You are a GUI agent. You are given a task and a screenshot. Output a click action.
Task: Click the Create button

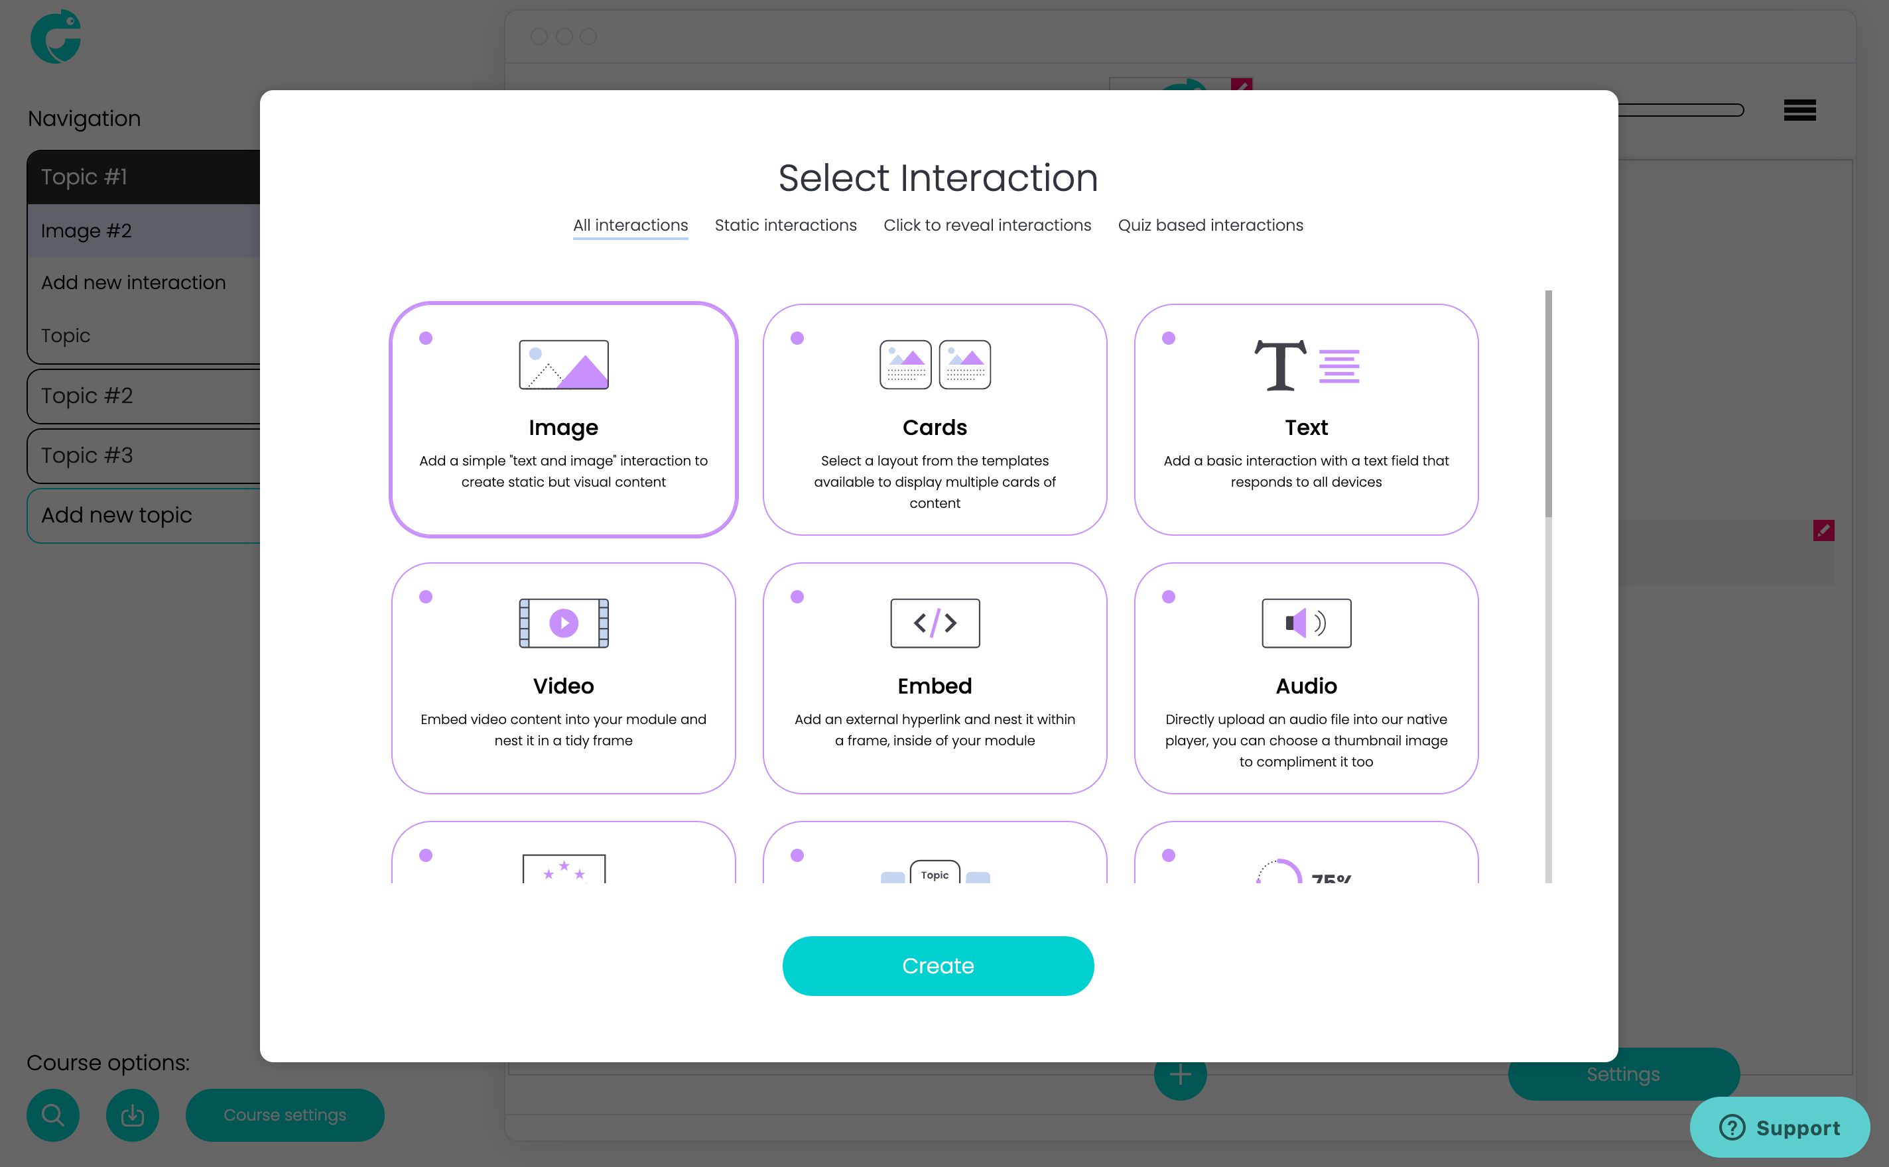tap(938, 965)
